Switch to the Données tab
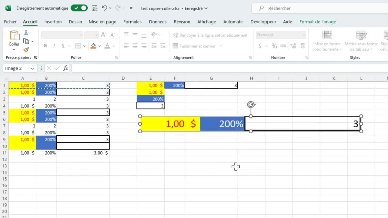Screen dimensions: 388x218 click(x=158, y=22)
